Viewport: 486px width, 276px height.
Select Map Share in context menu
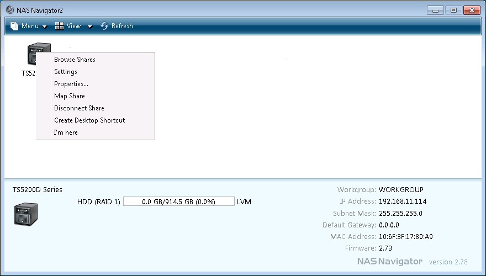pyautogui.click(x=96, y=95)
